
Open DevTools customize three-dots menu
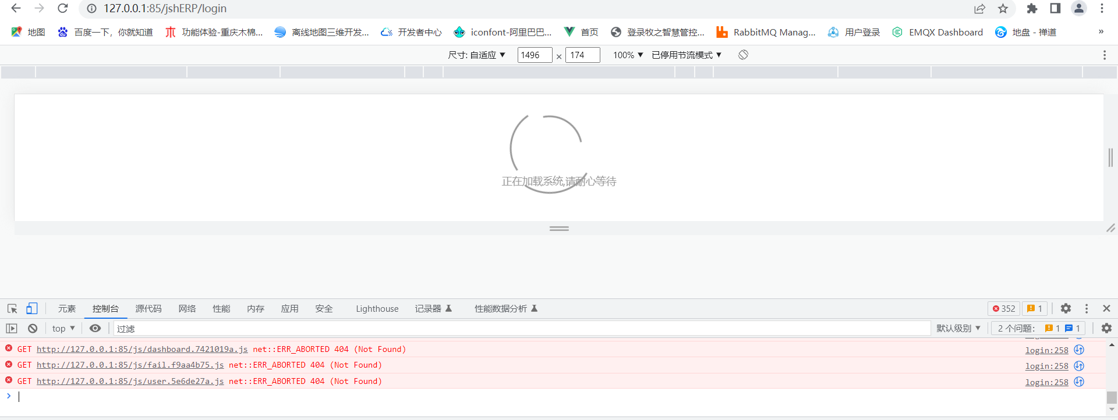coord(1087,308)
